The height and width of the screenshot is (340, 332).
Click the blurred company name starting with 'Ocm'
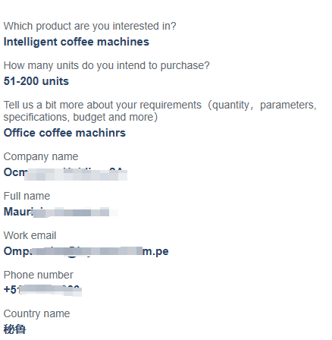[x=65, y=173]
